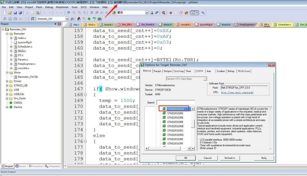Open the find text dropdown arrow
Image resolution: width=307 pixels, height=176 pixels.
147,13
